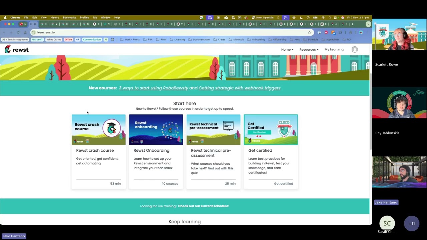Expand the Home dropdown in navigation
Image resolution: width=427 pixels, height=240 pixels.
coord(287,49)
